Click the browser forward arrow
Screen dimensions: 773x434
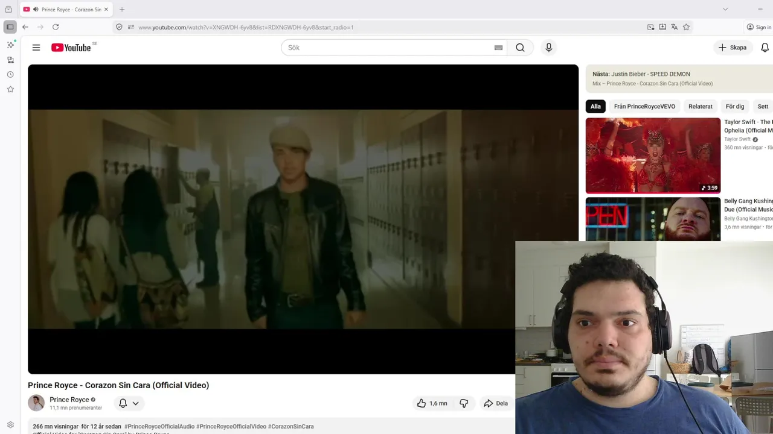pyautogui.click(x=40, y=27)
